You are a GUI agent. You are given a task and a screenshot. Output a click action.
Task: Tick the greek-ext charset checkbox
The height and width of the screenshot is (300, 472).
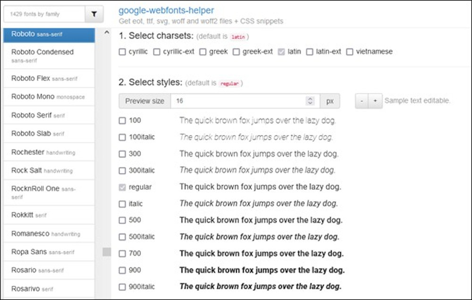(236, 52)
